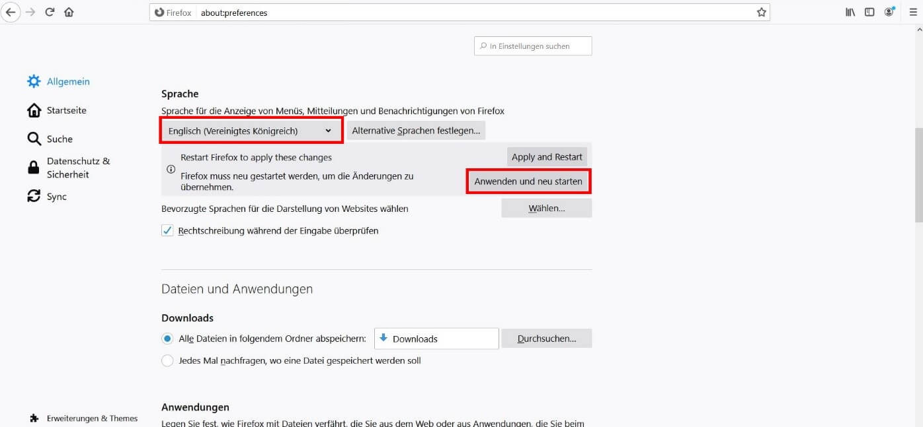The width and height of the screenshot is (923, 427).
Task: Click the Wählen... button
Action: (547, 209)
